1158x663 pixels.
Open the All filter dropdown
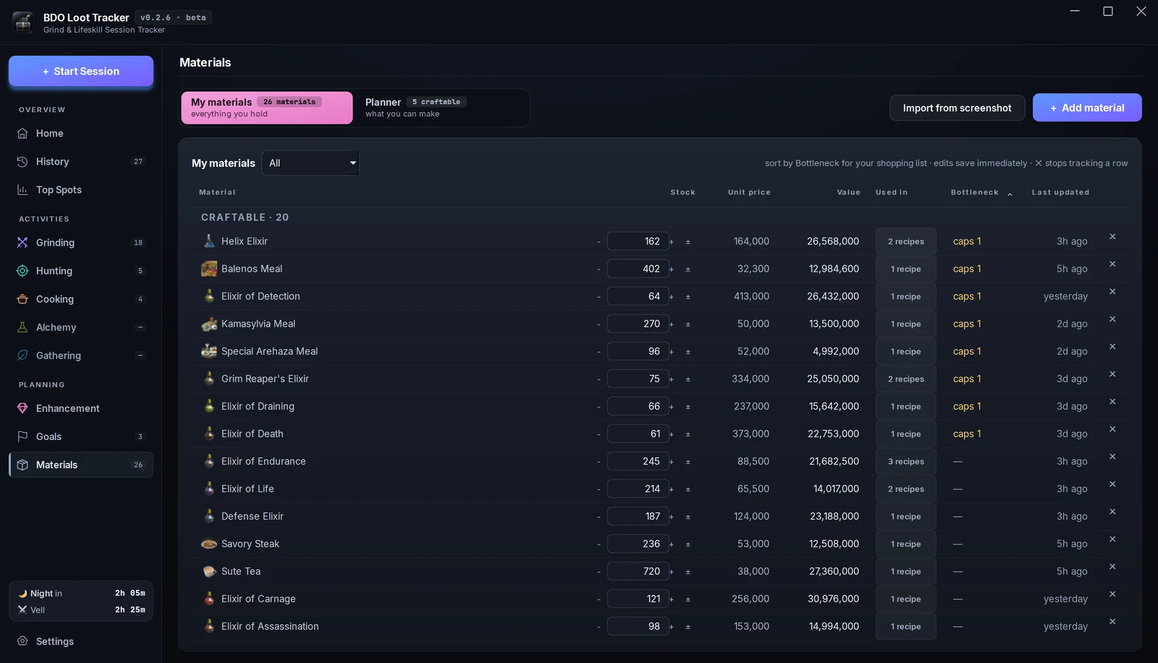(x=310, y=163)
